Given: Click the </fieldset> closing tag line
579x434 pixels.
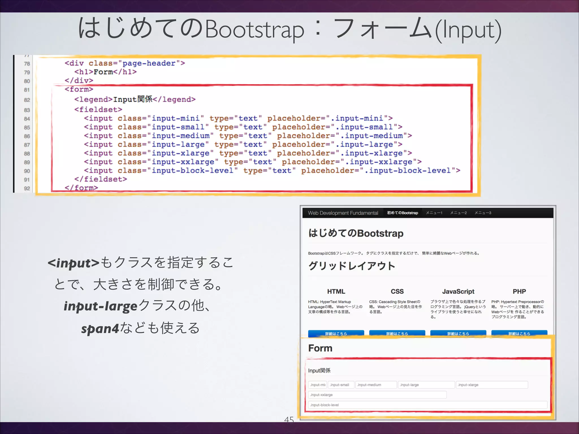Looking at the screenshot, I should tap(101, 179).
